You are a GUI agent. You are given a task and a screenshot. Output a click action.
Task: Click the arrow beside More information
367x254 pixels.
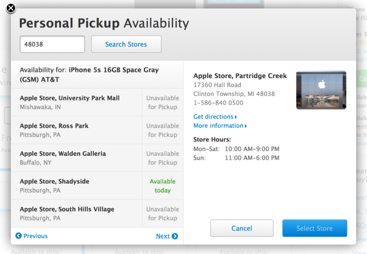coord(246,126)
